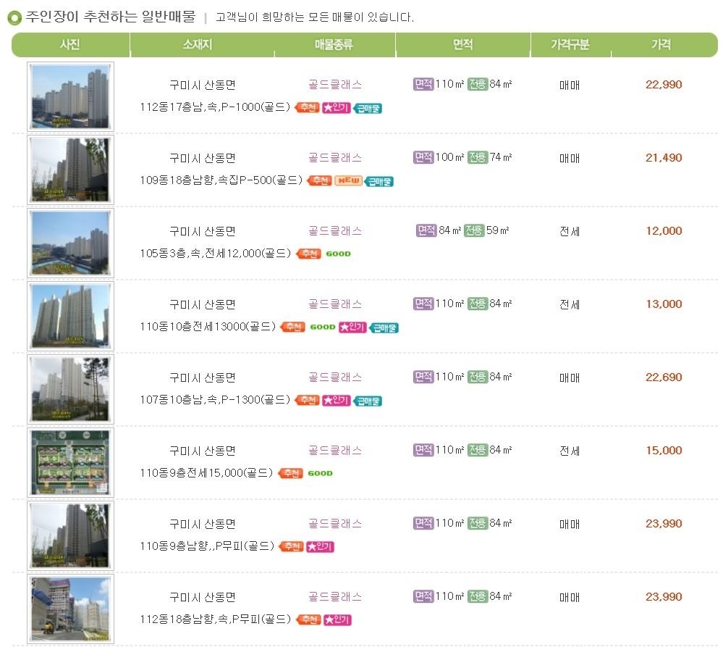Click the NEW badge on 109동18층 listing
The image size is (723, 647).
coord(348,181)
